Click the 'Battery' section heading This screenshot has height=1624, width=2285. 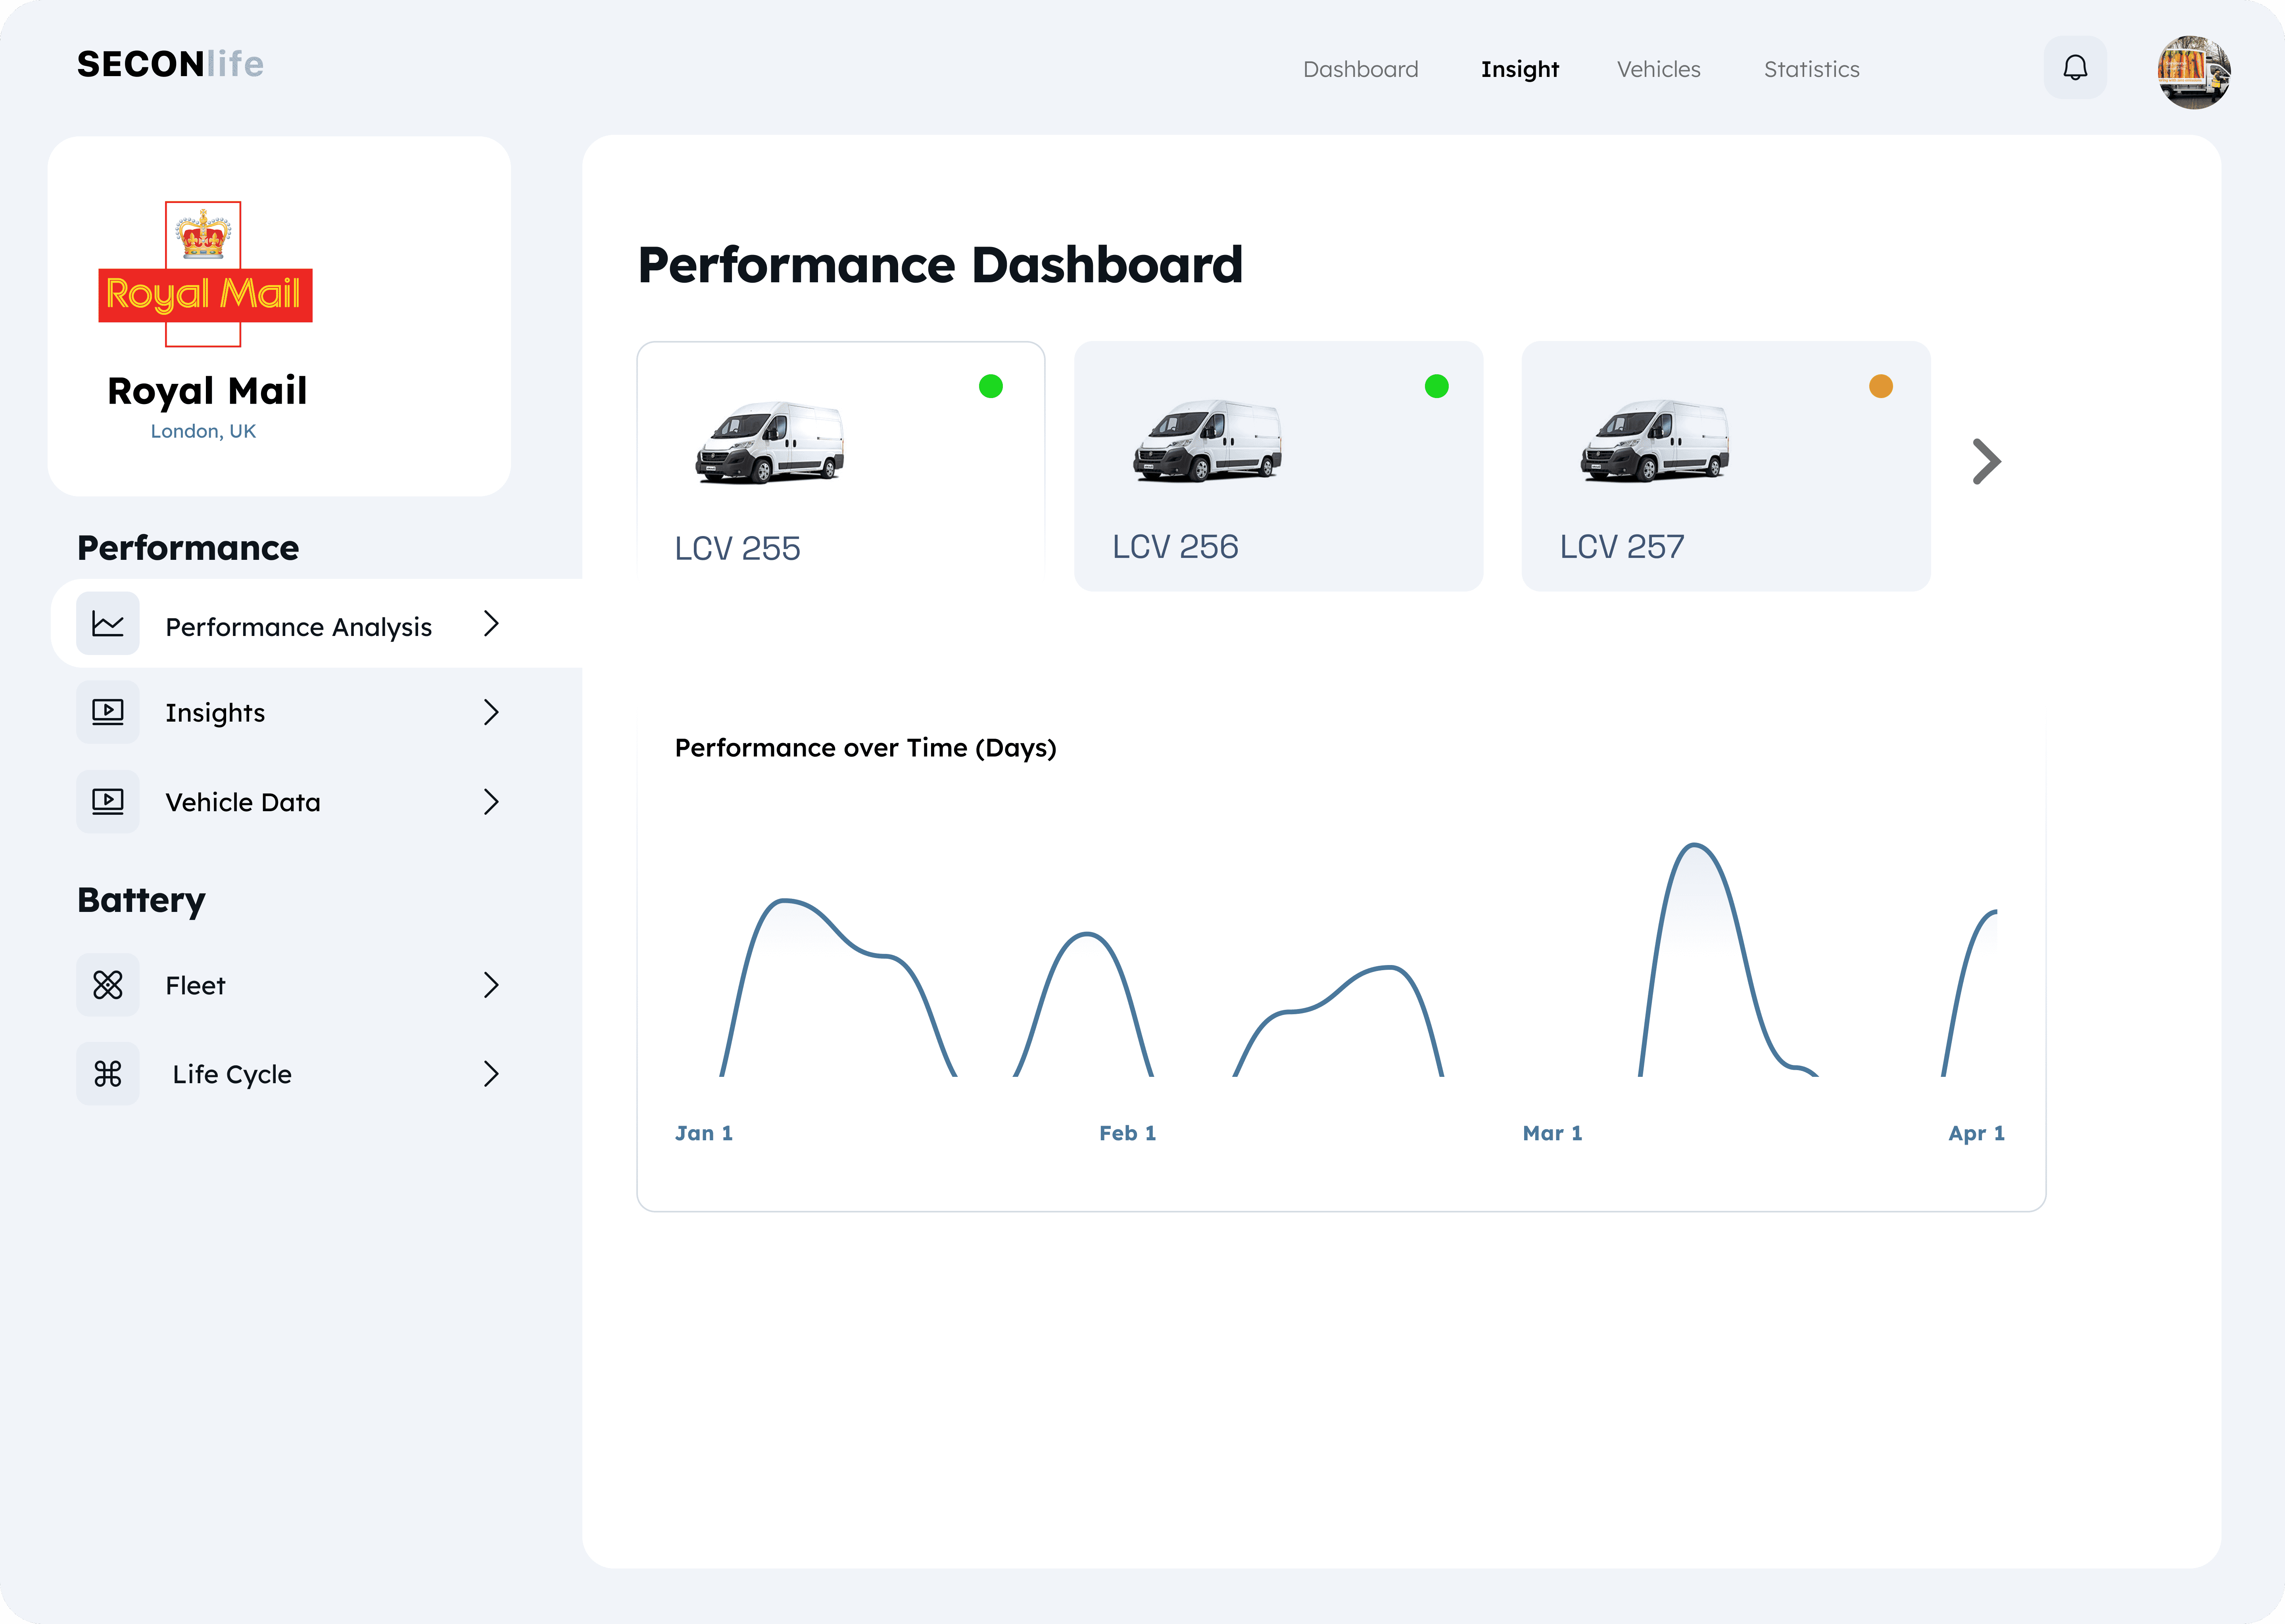pyautogui.click(x=141, y=900)
